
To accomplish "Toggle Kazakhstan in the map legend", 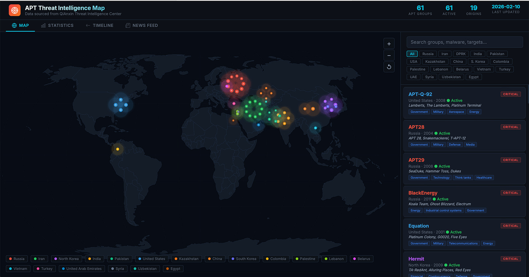I will [186, 259].
